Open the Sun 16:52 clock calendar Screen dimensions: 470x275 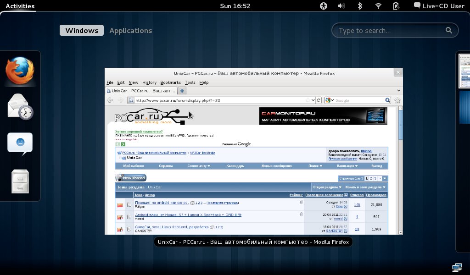(x=235, y=6)
